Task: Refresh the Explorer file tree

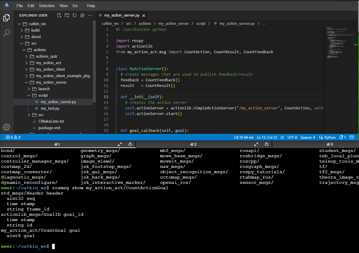Action: pos(75,15)
